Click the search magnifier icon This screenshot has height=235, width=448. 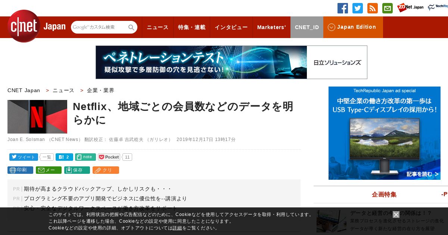131,27
